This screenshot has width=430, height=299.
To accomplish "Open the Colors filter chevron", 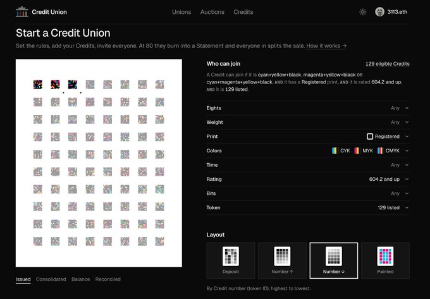I will [407, 150].
